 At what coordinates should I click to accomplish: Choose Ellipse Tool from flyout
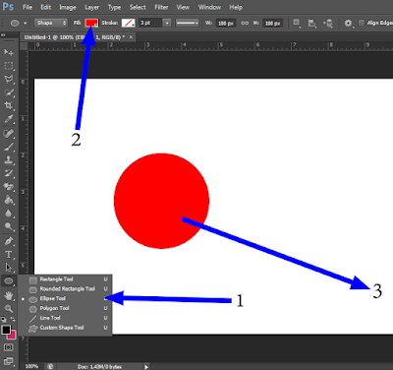tap(65, 299)
